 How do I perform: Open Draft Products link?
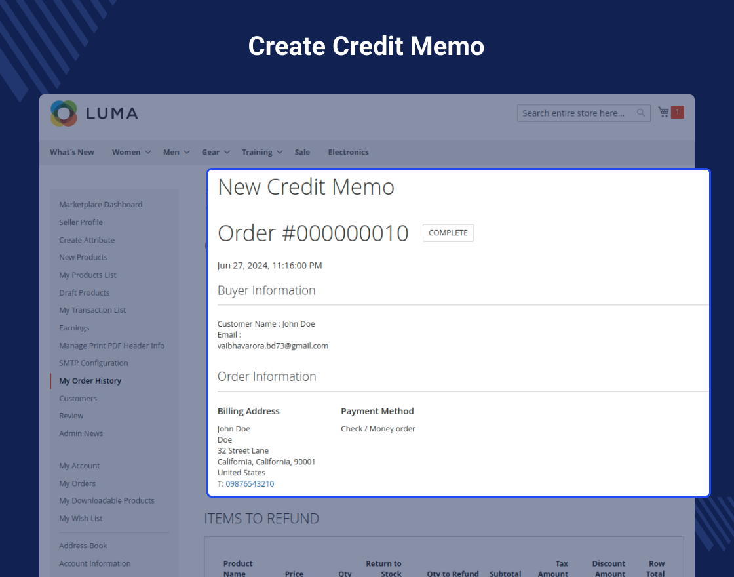[x=85, y=292]
